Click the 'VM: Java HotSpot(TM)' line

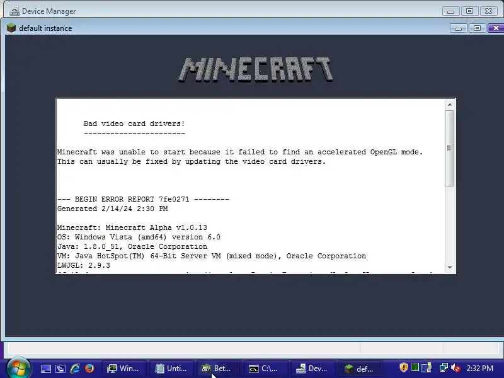point(212,256)
